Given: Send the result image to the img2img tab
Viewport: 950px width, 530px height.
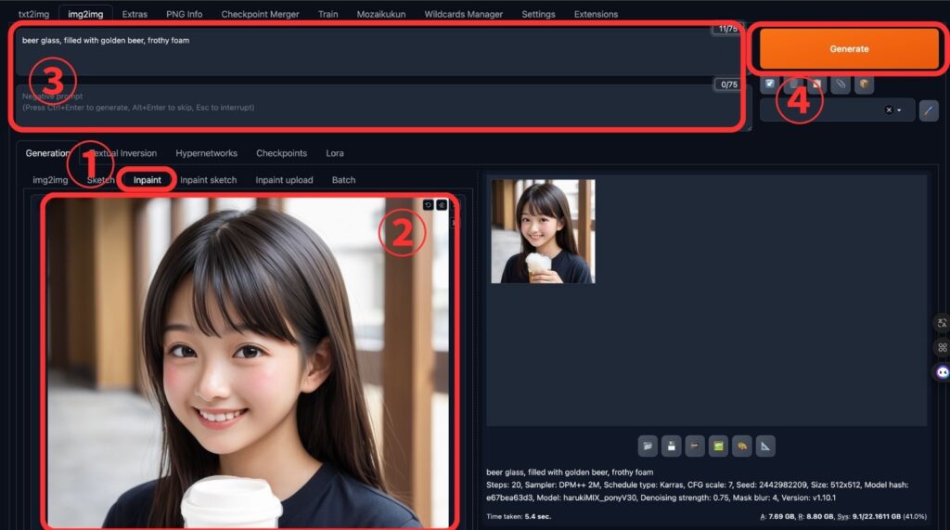Looking at the screenshot, I should (x=718, y=447).
